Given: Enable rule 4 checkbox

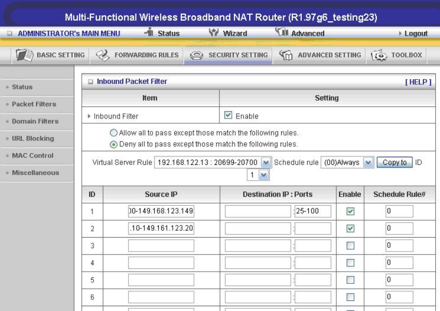Looking at the screenshot, I should [x=350, y=263].
